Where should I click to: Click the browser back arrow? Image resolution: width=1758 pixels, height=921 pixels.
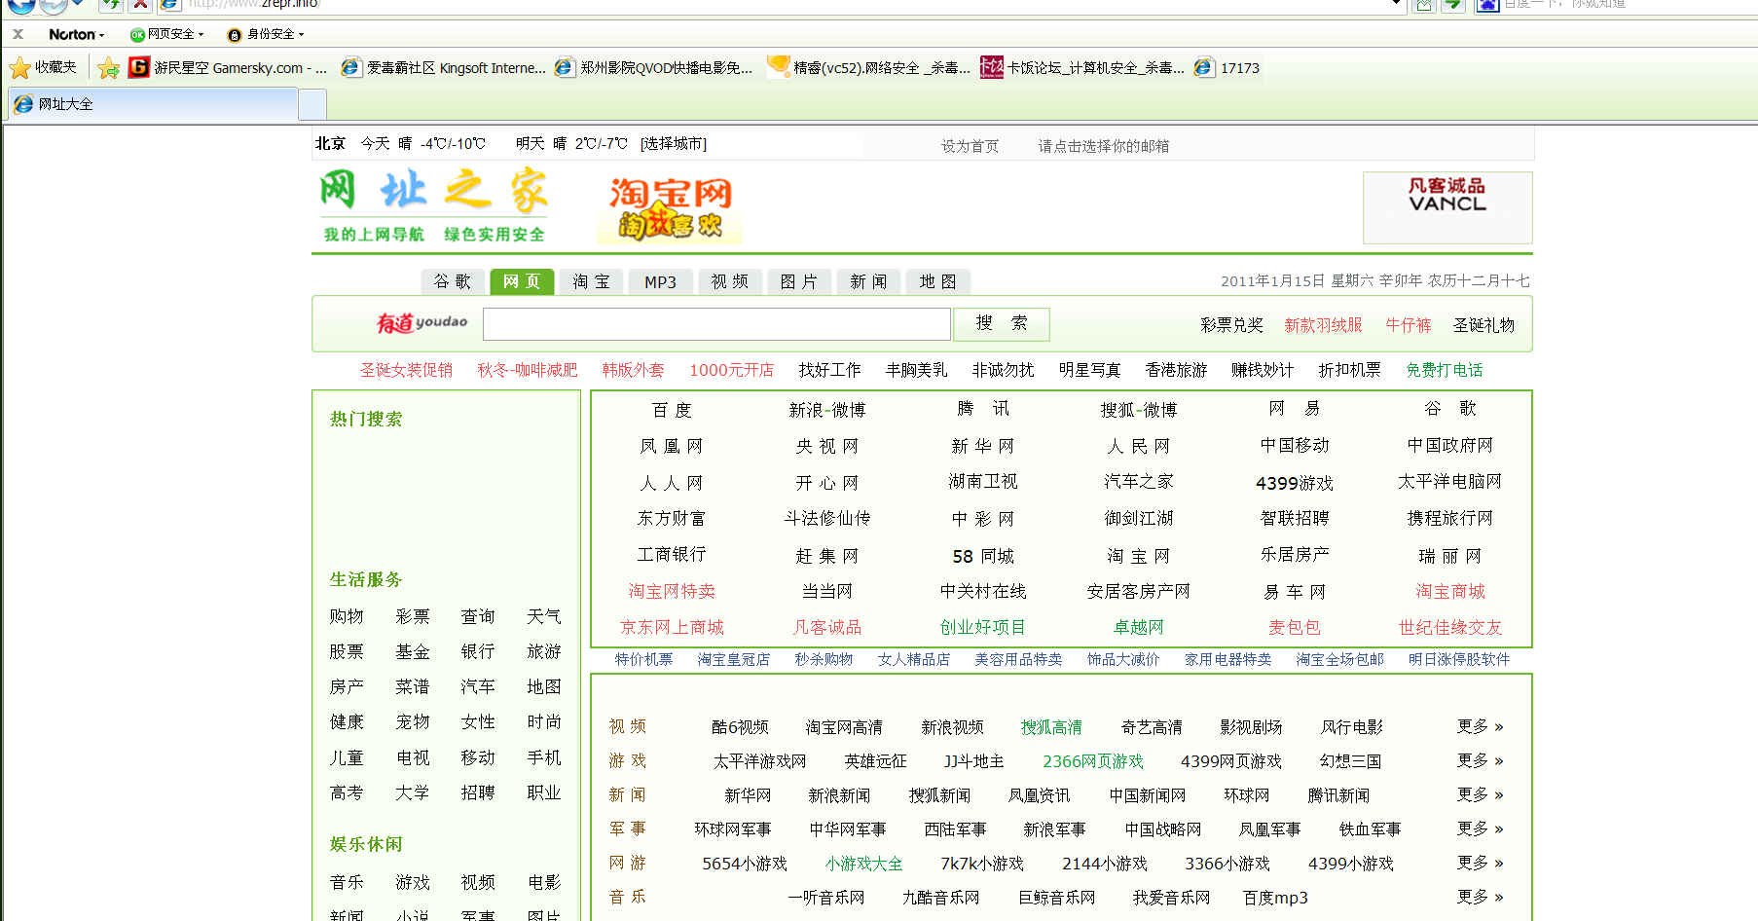pos(21,5)
